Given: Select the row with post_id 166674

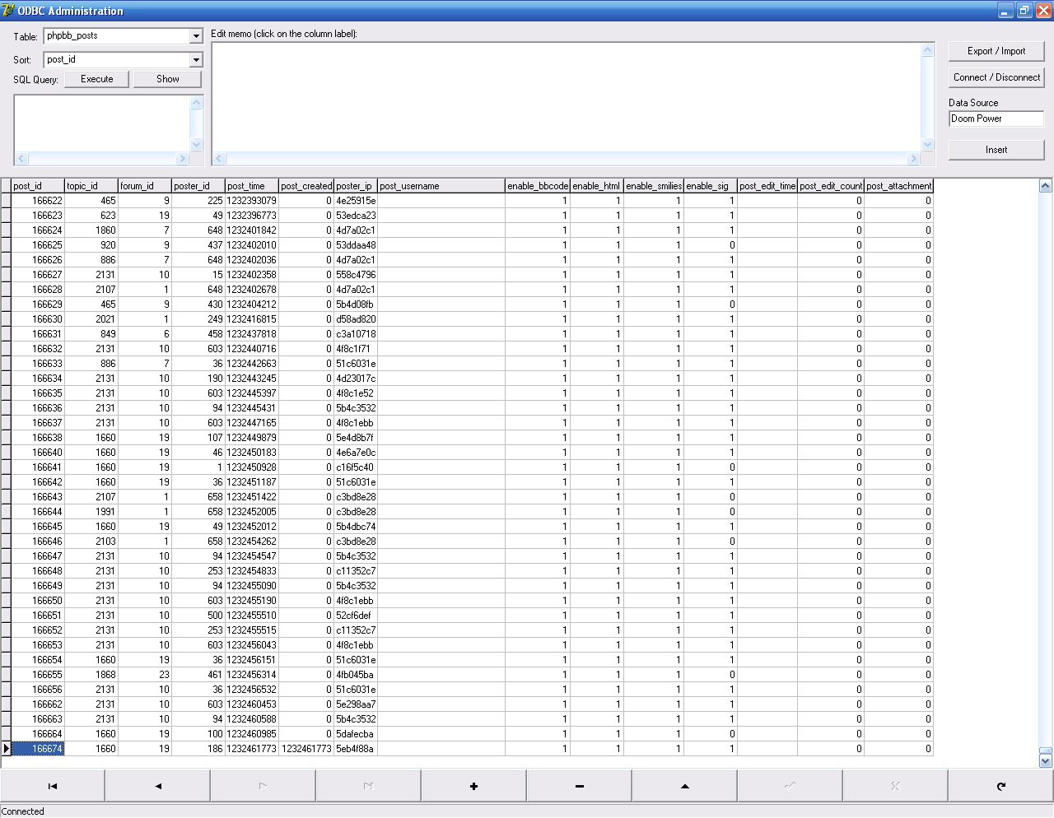Looking at the screenshot, I should pos(38,749).
